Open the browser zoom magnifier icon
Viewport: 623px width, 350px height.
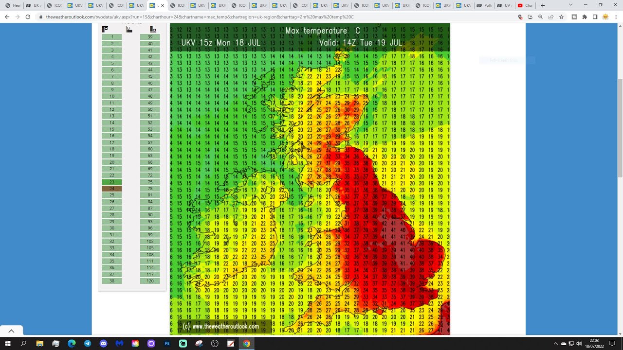tap(541, 17)
